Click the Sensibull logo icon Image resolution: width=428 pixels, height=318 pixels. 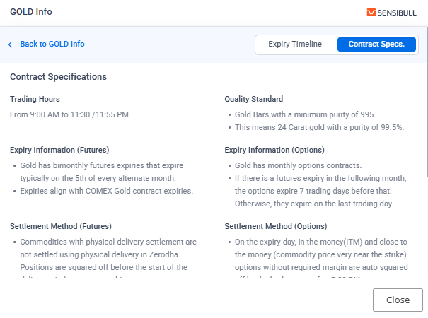pyautogui.click(x=371, y=13)
